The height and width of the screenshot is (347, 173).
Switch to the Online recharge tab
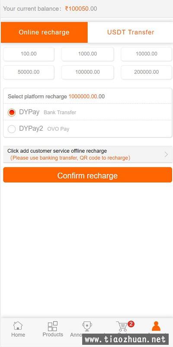click(x=44, y=32)
